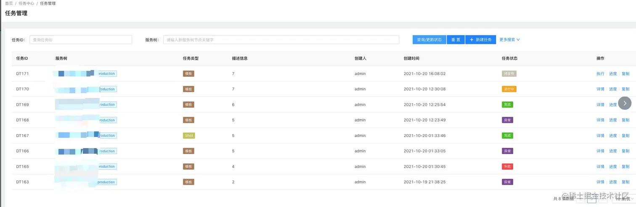
Task: View 进度 for task DT167
Action: point(613,136)
